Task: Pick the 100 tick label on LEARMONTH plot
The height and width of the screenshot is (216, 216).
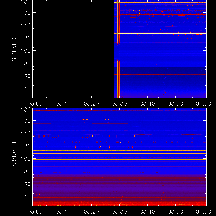Action: point(26,159)
